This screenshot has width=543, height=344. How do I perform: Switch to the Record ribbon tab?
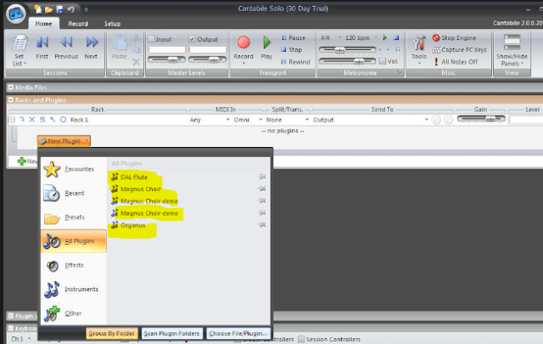pyautogui.click(x=78, y=24)
